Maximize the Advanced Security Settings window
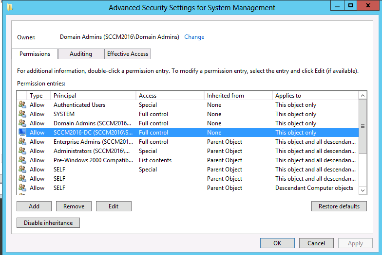The width and height of the screenshot is (382, 255). pyautogui.click(x=351, y=5)
